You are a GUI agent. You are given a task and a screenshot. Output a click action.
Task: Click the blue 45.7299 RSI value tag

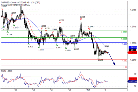[132, 81]
